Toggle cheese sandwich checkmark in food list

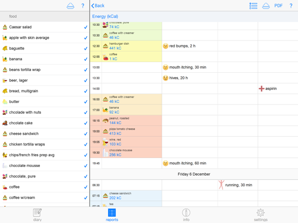pos(85,134)
